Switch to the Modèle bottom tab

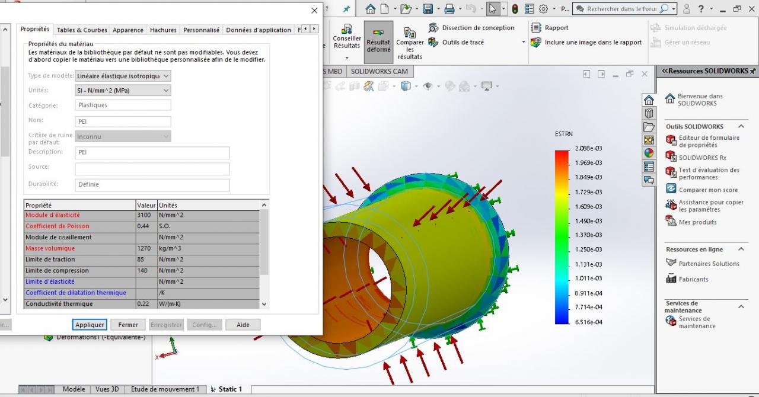coord(74,389)
